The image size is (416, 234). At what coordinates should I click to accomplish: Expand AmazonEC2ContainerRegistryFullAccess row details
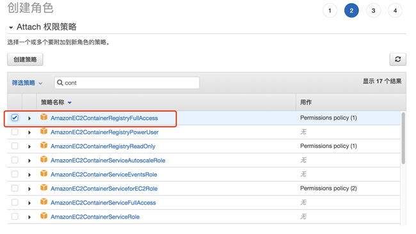click(29, 118)
